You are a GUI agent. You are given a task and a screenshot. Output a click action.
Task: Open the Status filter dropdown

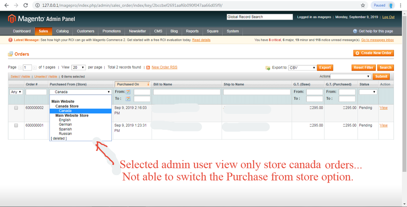[x=367, y=92]
